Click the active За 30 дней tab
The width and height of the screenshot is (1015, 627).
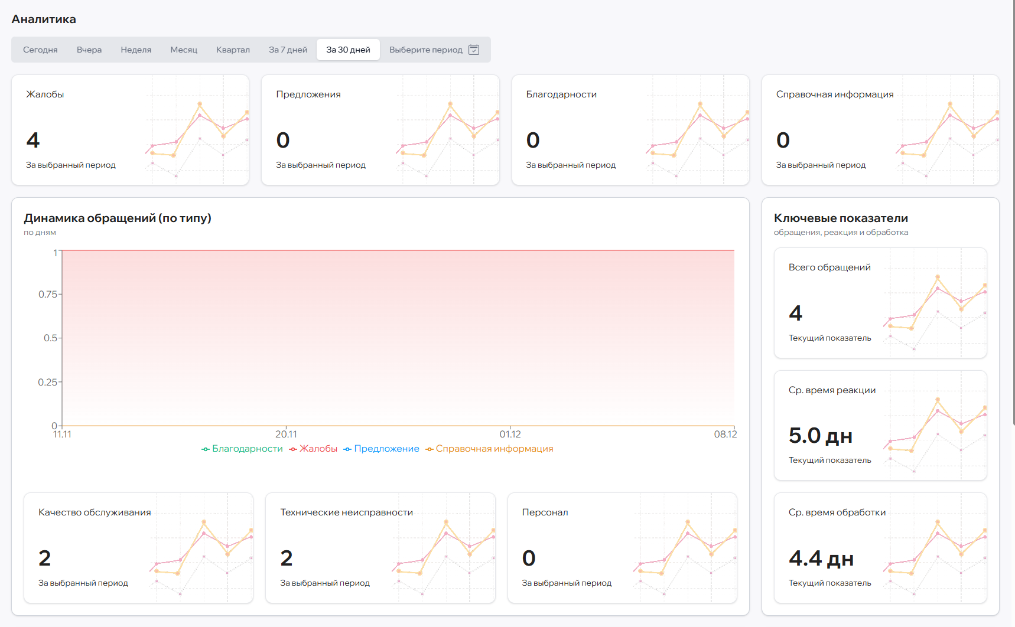(348, 50)
